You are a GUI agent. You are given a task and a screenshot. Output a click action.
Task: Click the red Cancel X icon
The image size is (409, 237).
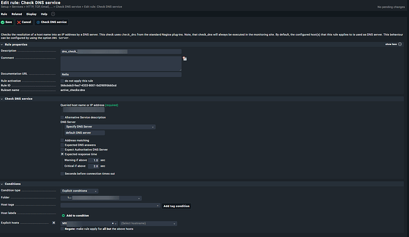(19, 22)
